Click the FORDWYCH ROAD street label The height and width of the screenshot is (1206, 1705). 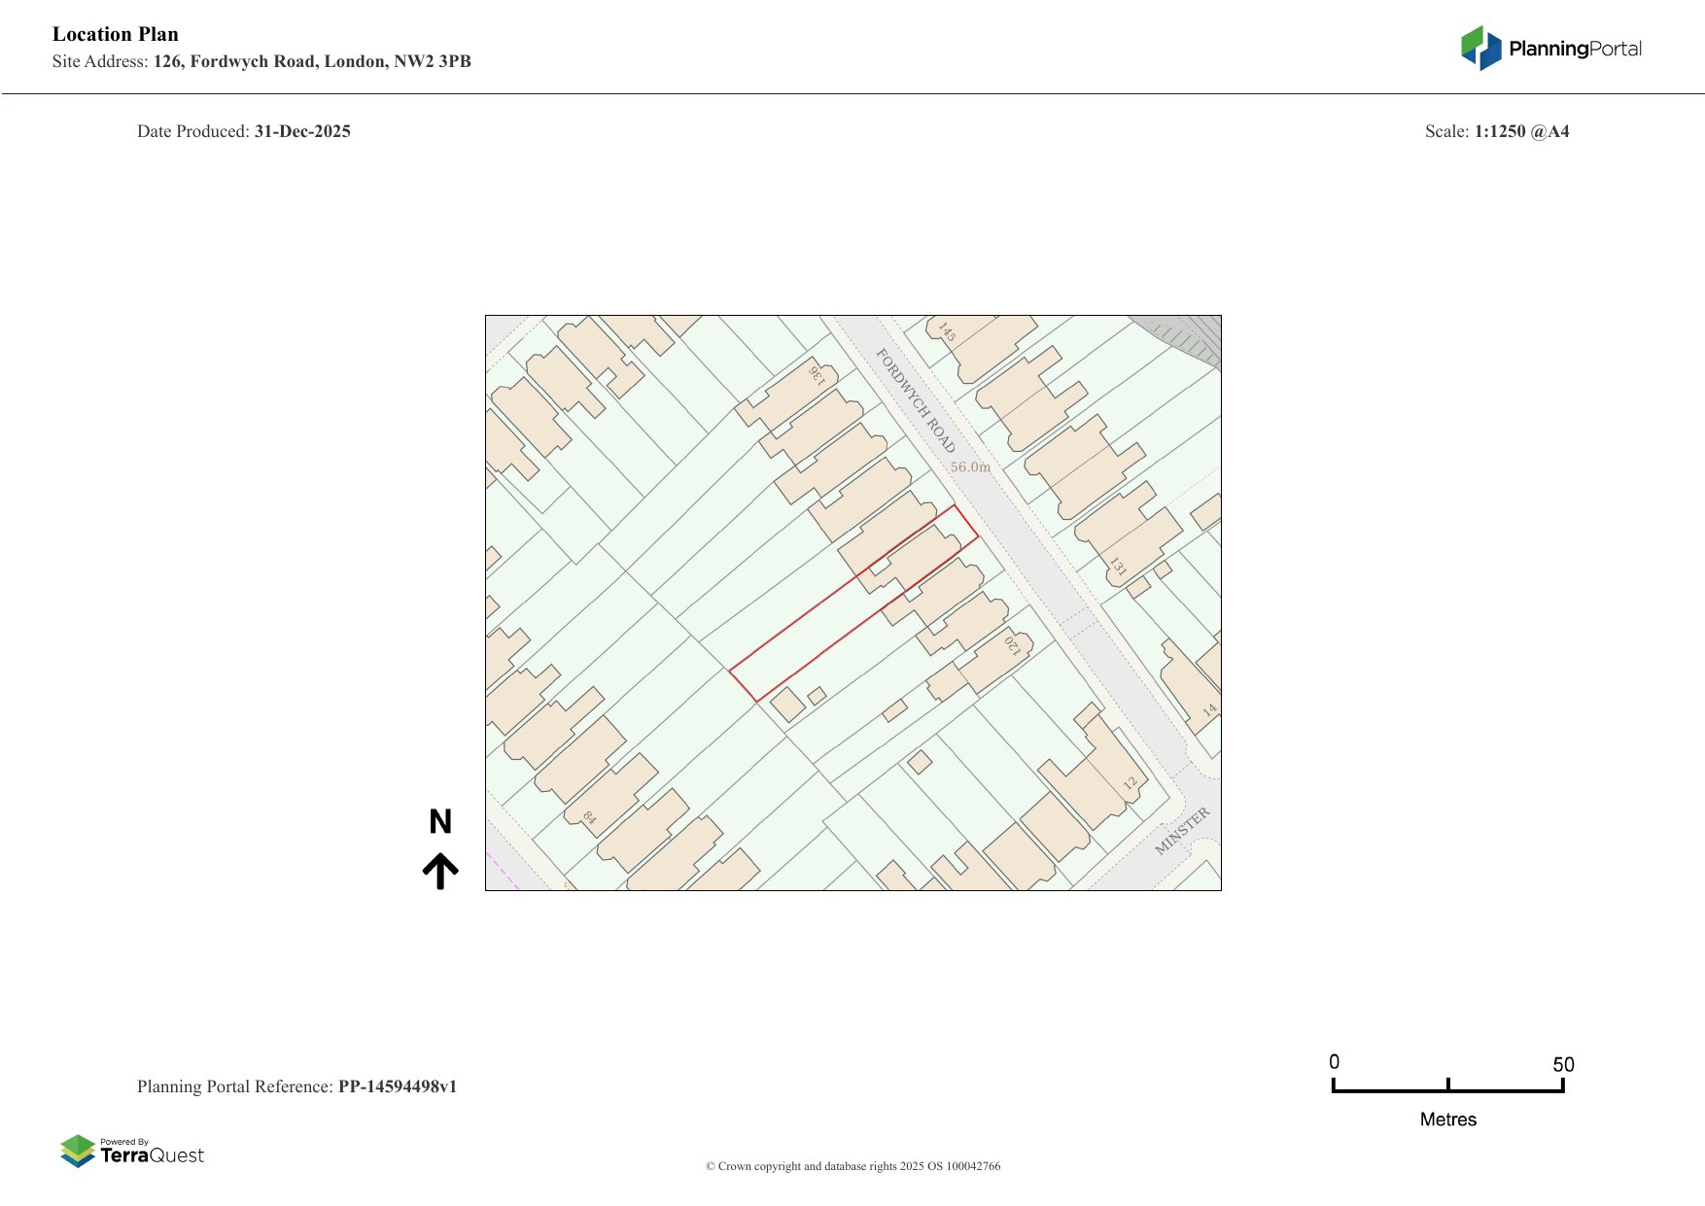click(916, 400)
